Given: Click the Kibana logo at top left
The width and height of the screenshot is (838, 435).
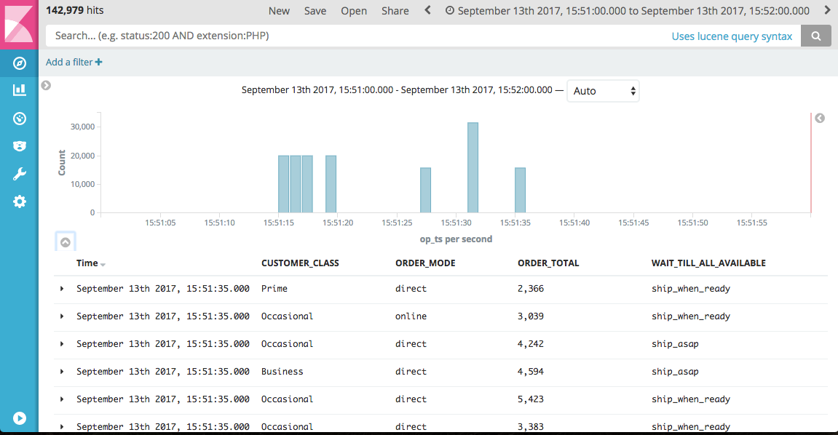Looking at the screenshot, I should [x=19, y=25].
